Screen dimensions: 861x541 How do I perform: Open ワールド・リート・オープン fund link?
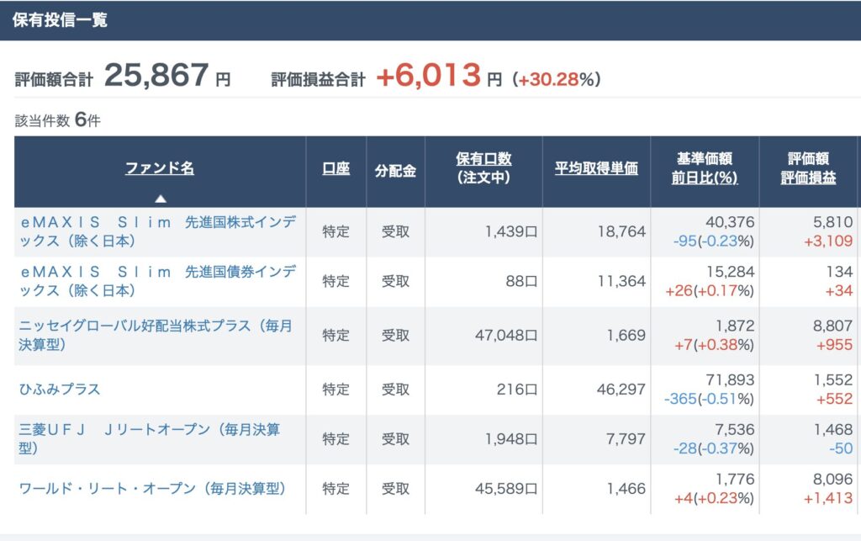point(152,489)
